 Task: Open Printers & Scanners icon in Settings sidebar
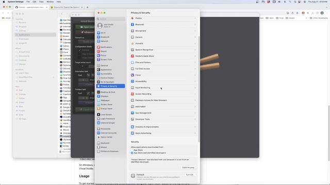(x=98, y=151)
